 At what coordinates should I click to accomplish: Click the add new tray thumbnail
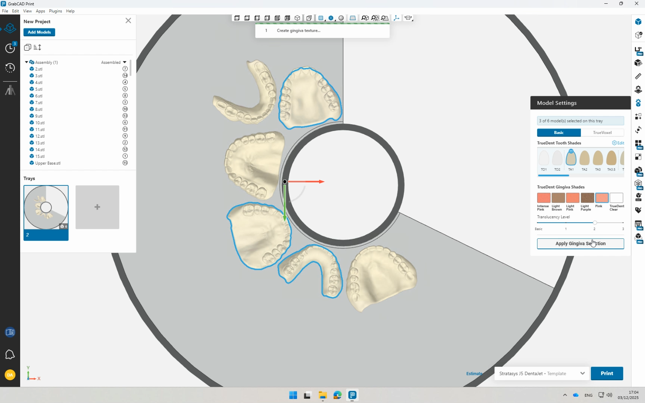(x=97, y=207)
